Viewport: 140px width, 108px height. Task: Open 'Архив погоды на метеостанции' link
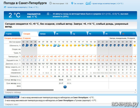pos(108,4)
